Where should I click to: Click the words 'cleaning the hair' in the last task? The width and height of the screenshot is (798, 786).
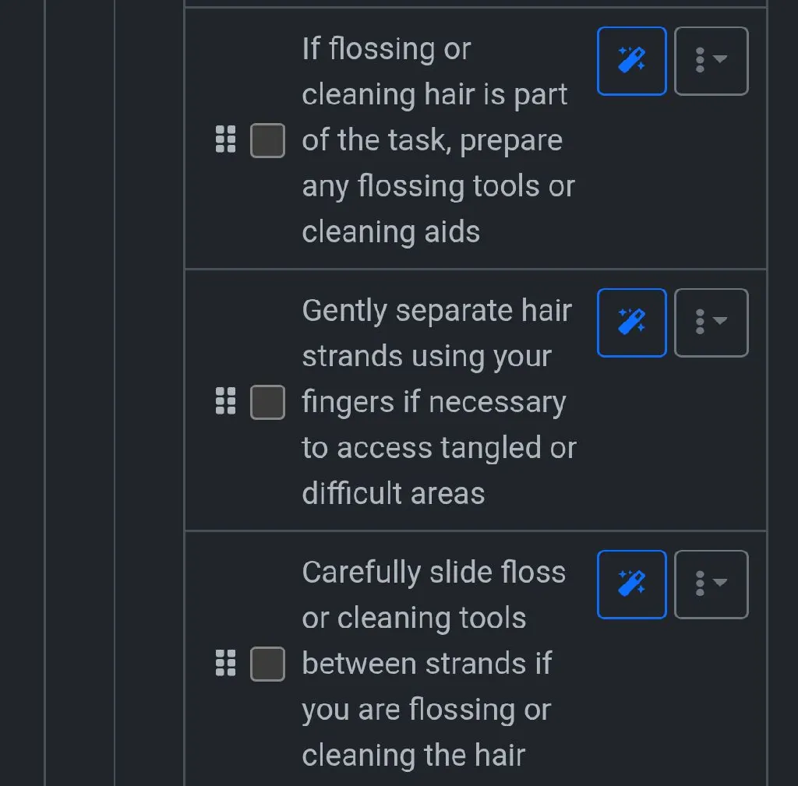tap(413, 755)
